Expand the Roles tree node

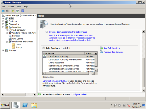3,18
